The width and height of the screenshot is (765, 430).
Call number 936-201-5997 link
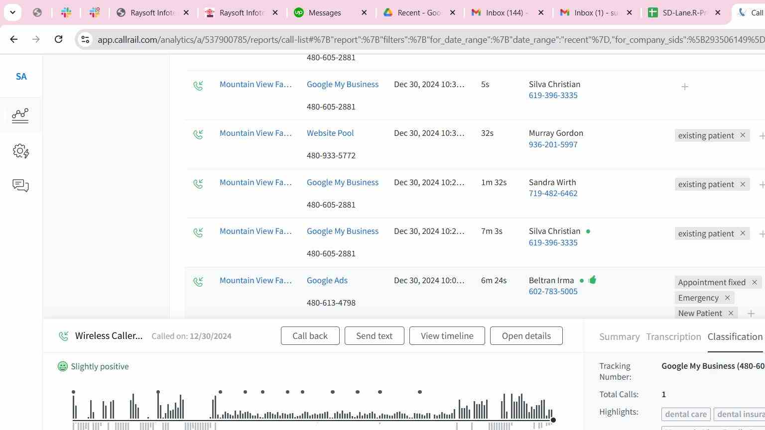[x=553, y=144]
